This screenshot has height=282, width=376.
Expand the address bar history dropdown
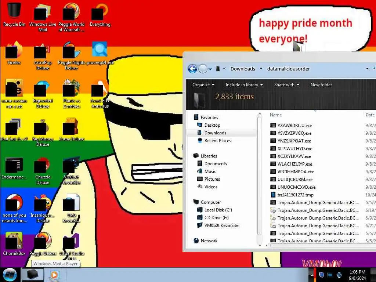coord(367,69)
